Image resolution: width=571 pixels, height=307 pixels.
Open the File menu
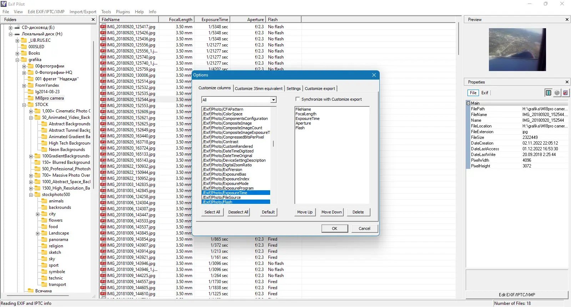pyautogui.click(x=6, y=12)
